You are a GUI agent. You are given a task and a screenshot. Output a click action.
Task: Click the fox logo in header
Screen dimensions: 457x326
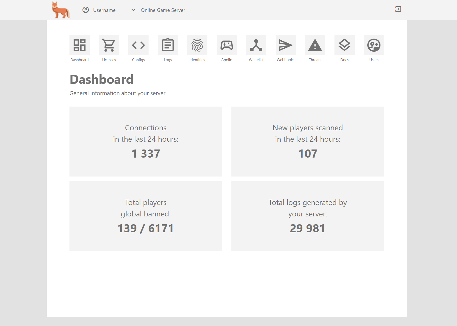(x=61, y=10)
